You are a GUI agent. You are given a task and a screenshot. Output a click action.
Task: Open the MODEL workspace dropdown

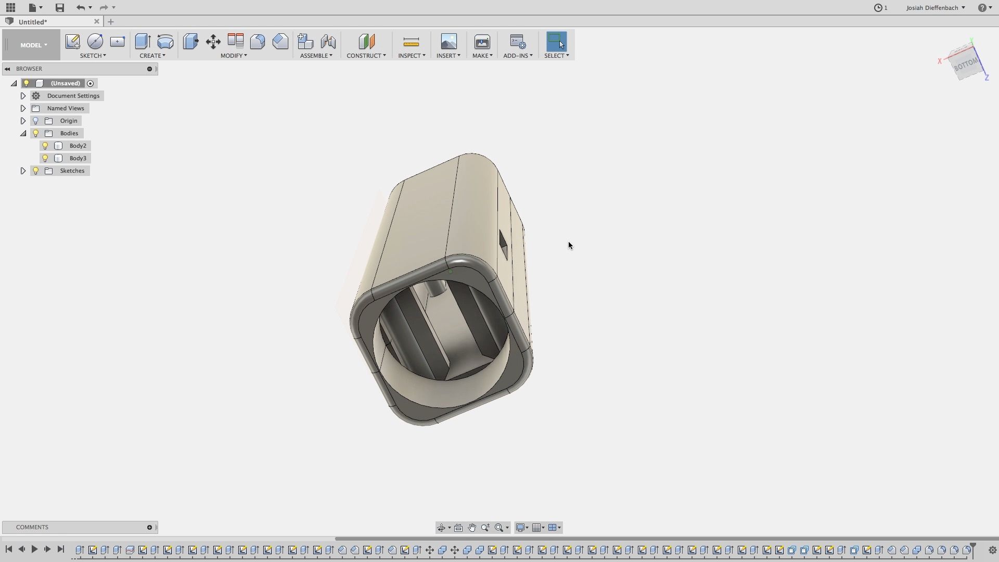[33, 45]
